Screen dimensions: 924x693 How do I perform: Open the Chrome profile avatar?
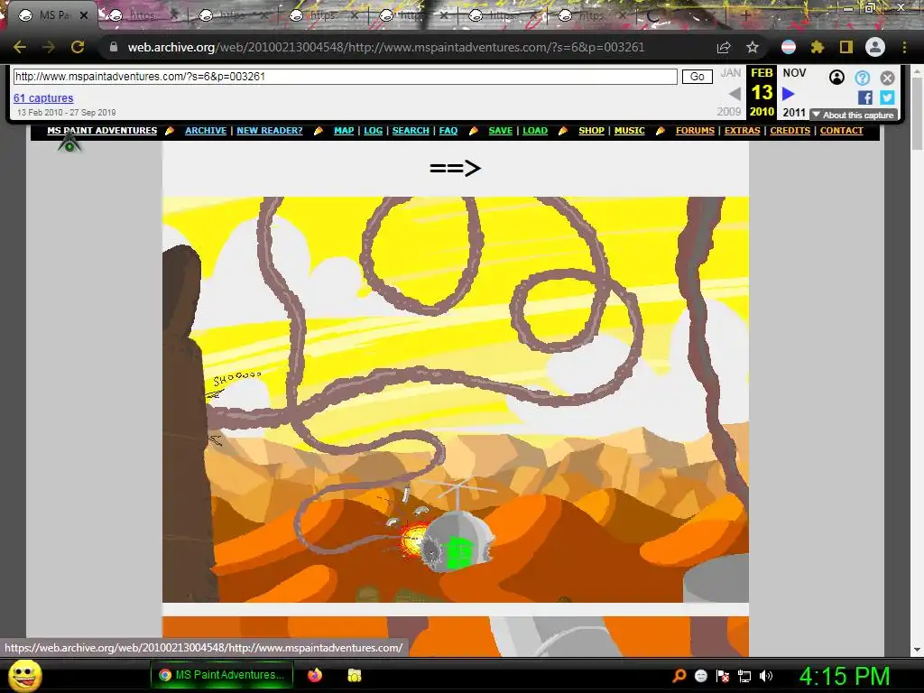[875, 47]
